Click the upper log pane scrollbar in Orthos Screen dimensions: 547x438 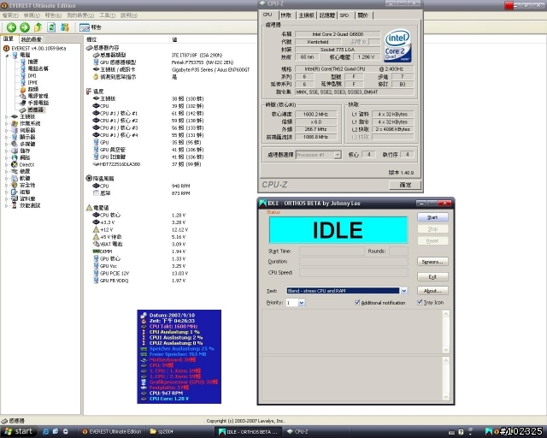[x=446, y=332]
